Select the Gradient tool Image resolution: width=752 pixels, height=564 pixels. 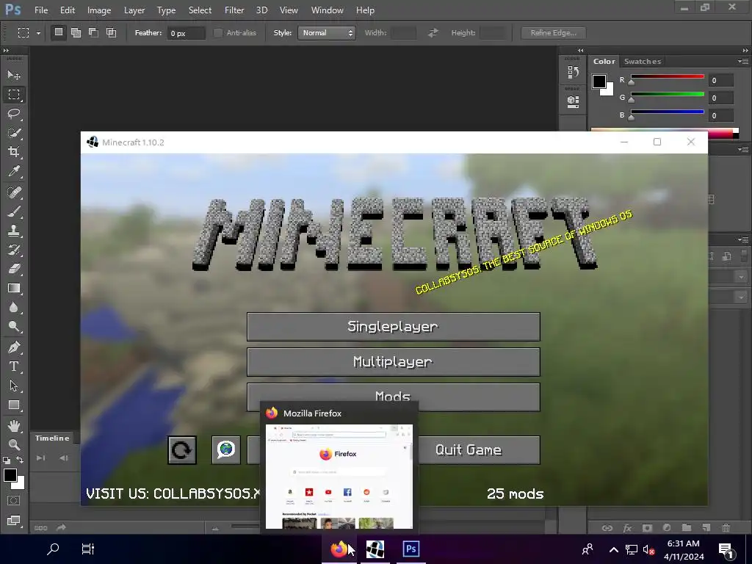[x=14, y=288]
